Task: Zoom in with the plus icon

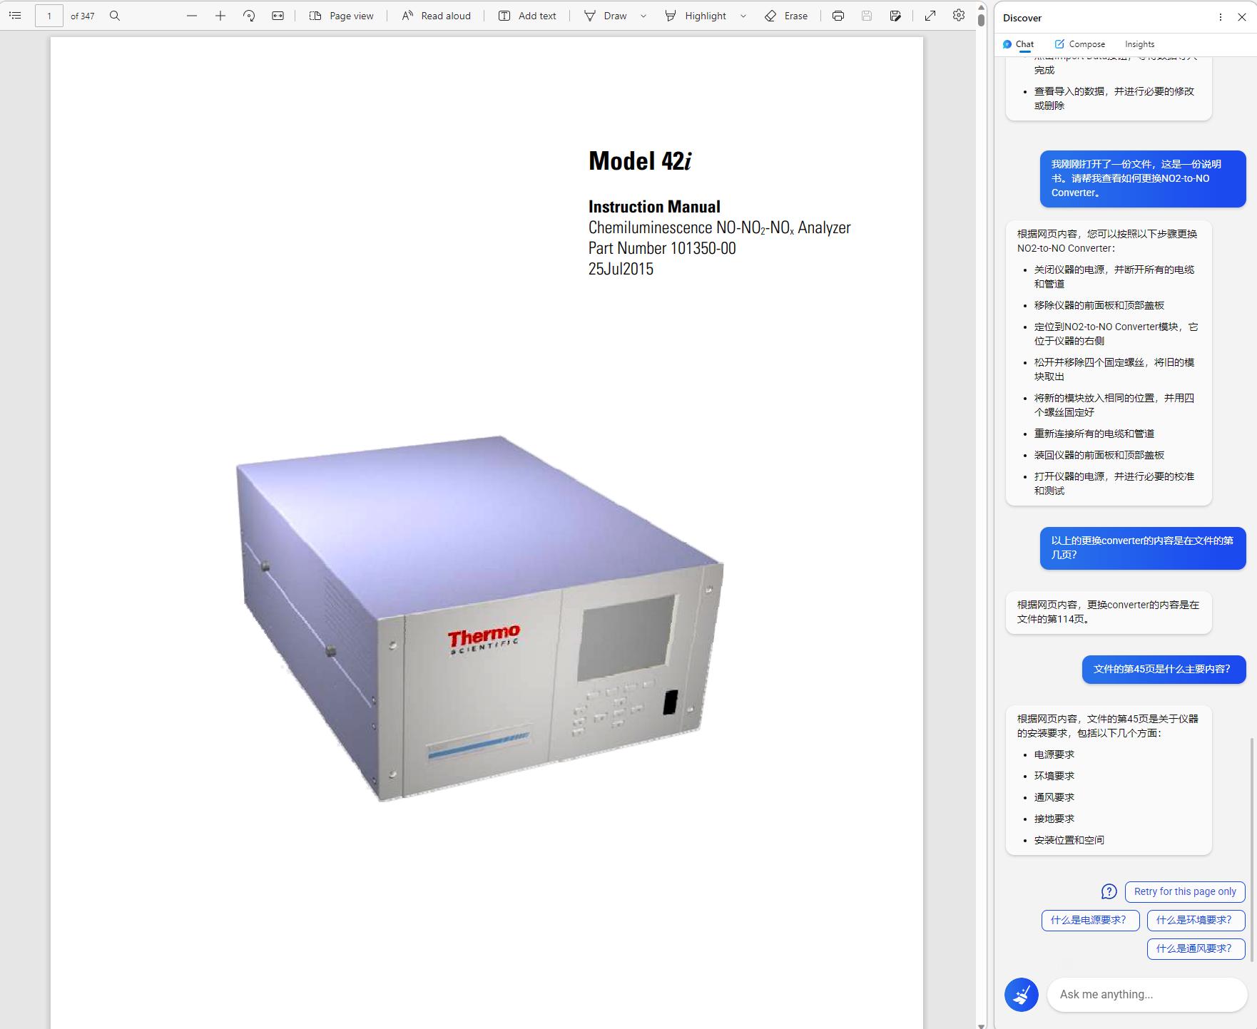Action: (x=220, y=15)
